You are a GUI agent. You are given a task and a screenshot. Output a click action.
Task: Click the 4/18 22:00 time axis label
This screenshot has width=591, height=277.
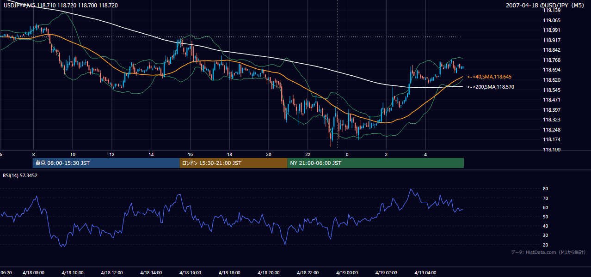tap(308, 273)
